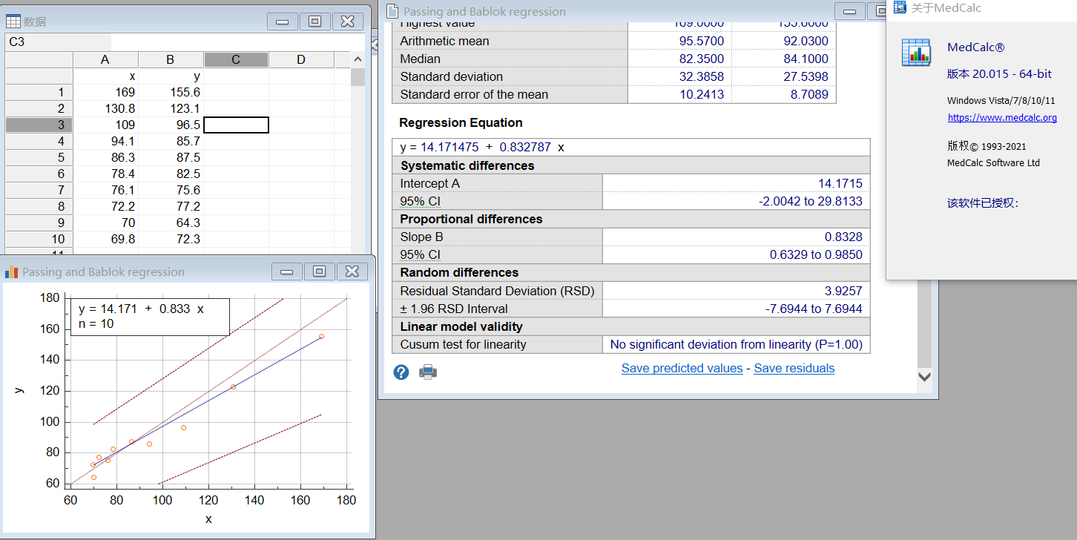Open the https://www.medcalc.org hyperlink

click(1002, 118)
